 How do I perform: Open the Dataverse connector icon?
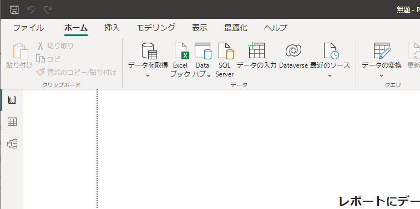294,51
